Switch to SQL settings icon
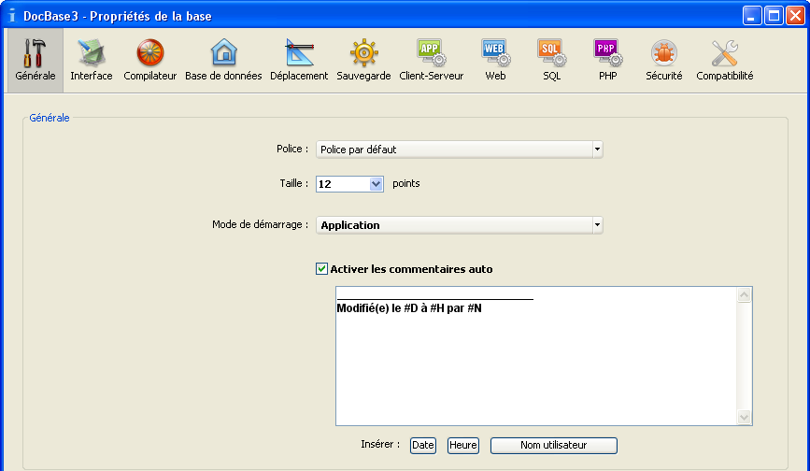Viewport: 810px width, 471px height. tap(551, 60)
